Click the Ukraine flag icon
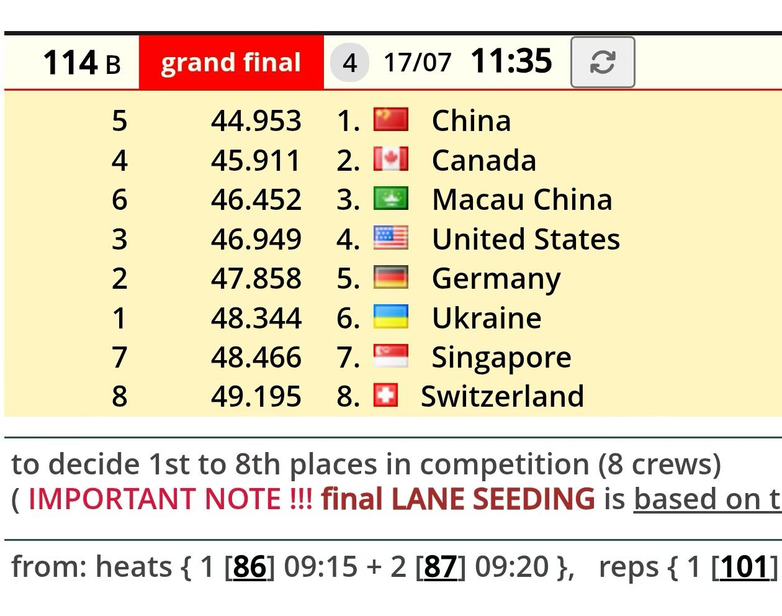782x616 pixels. click(391, 317)
